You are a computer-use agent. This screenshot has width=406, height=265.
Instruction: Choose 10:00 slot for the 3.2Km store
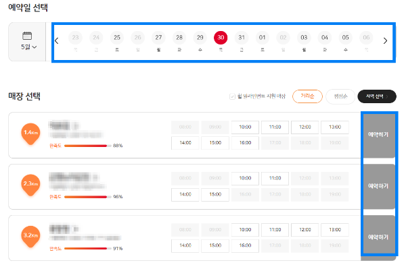pos(245,230)
